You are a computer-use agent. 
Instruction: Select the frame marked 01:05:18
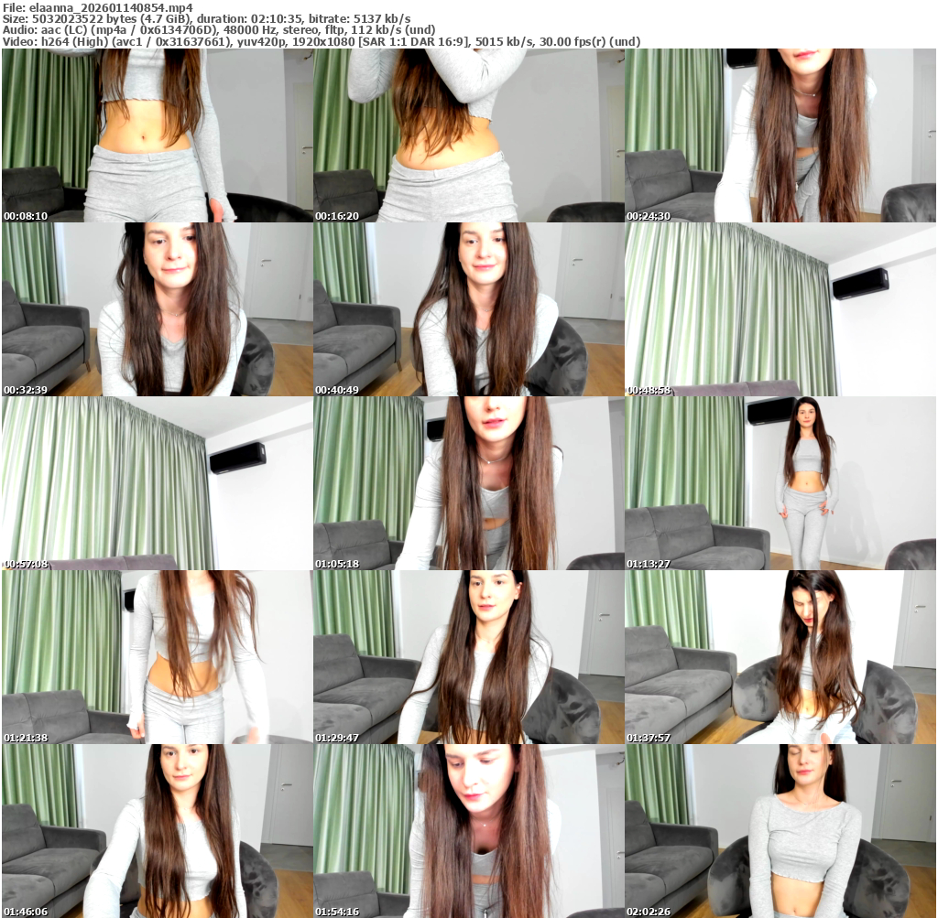[x=468, y=483]
